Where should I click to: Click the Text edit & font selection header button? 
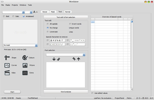click(66, 17)
